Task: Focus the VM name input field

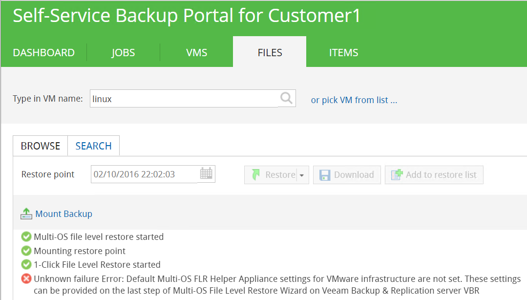Action: [185, 99]
